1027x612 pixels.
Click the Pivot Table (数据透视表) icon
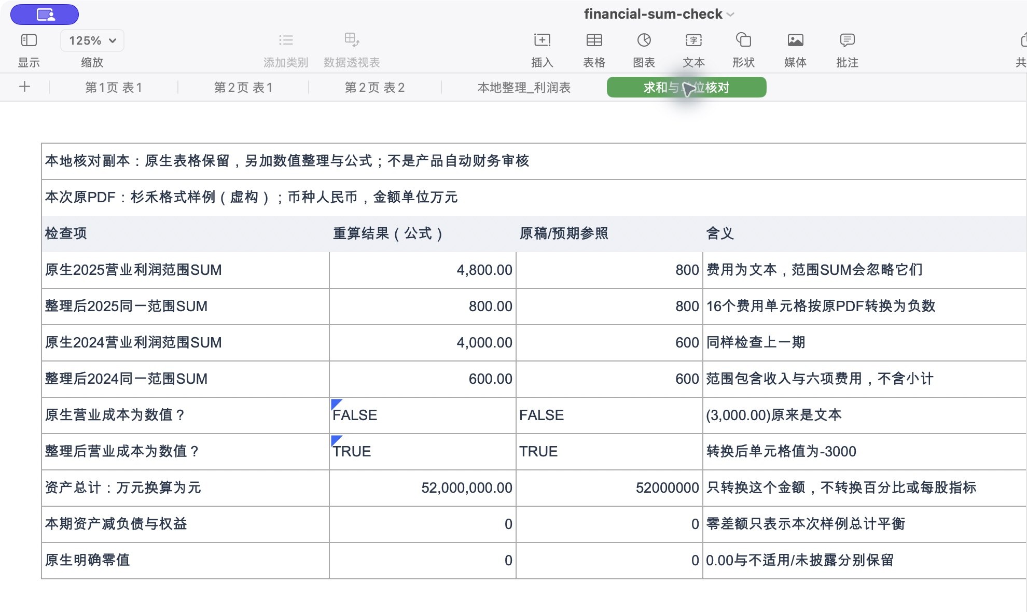click(352, 40)
